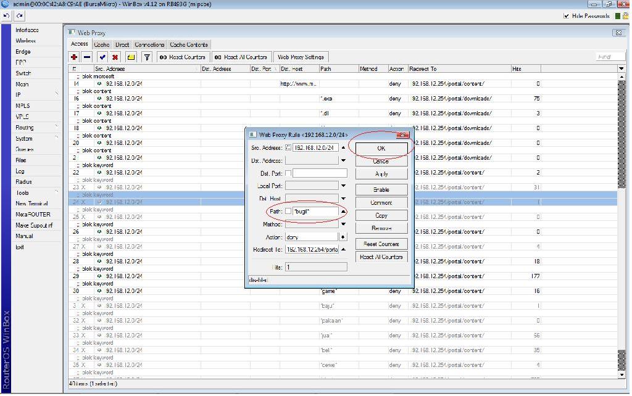This screenshot has height=396, width=632.
Task: Click the yellow comment note icon
Action: coord(131,57)
